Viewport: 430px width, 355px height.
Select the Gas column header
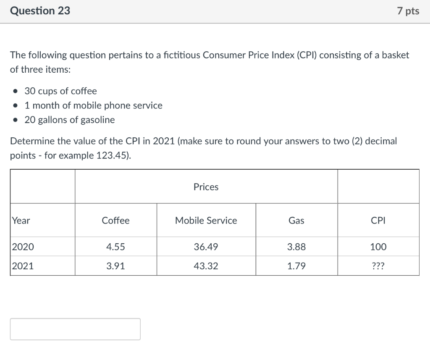coord(296,220)
